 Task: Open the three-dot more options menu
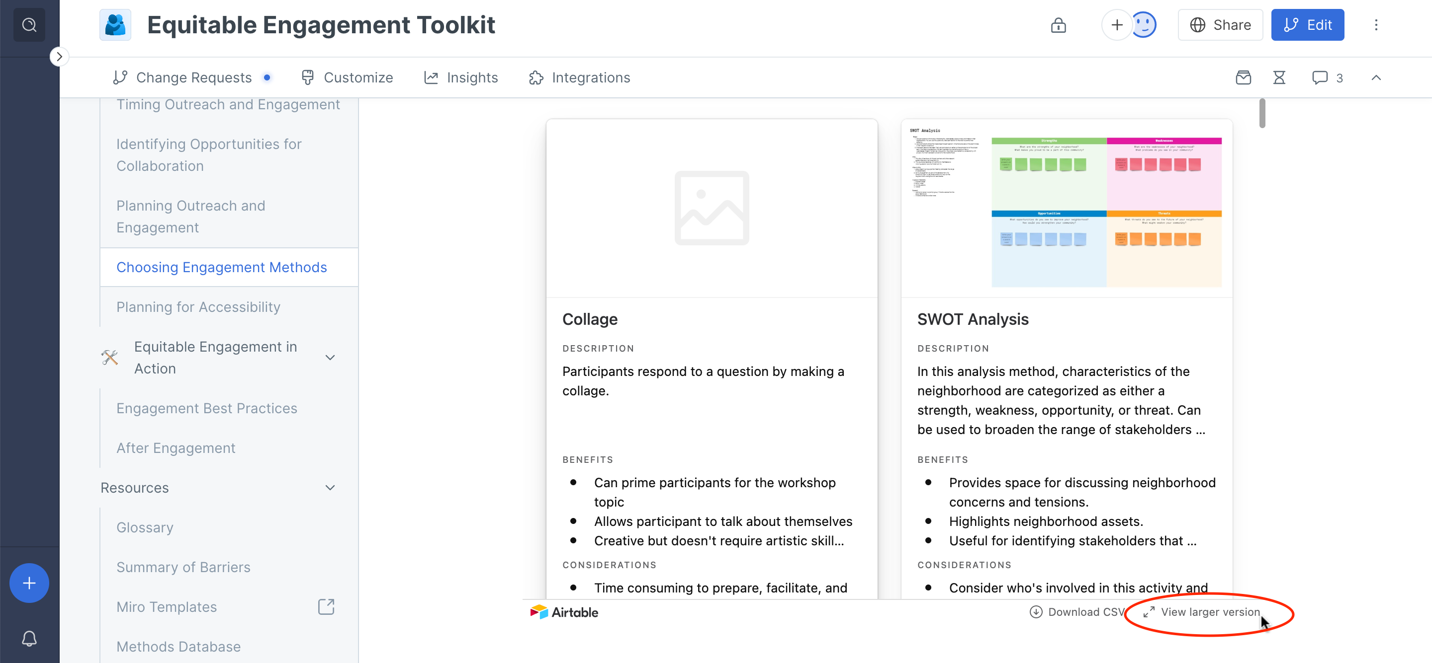click(x=1376, y=25)
